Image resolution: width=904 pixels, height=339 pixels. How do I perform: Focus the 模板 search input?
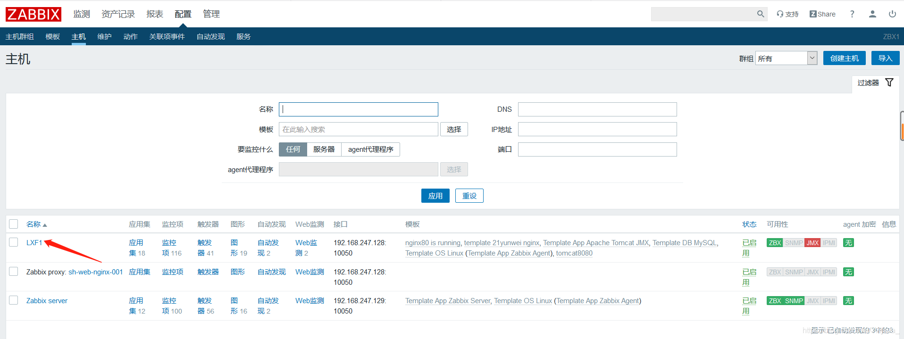click(x=359, y=129)
